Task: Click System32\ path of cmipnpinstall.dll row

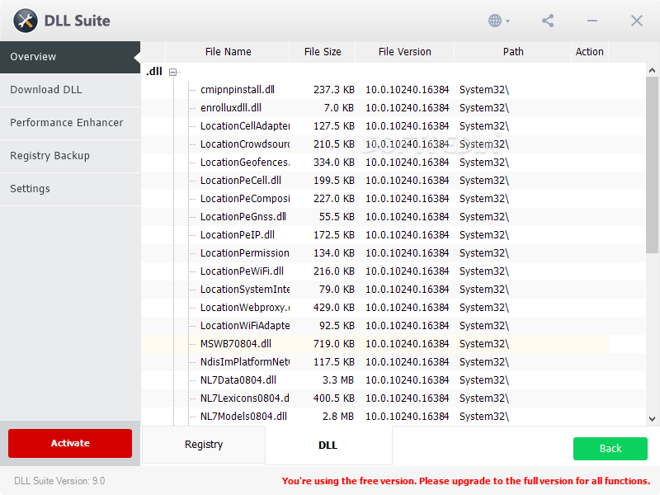Action: pyautogui.click(x=484, y=90)
